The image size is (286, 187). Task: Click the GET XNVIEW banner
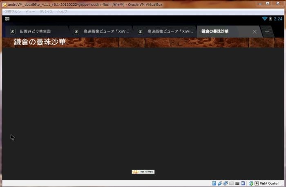coord(143,172)
